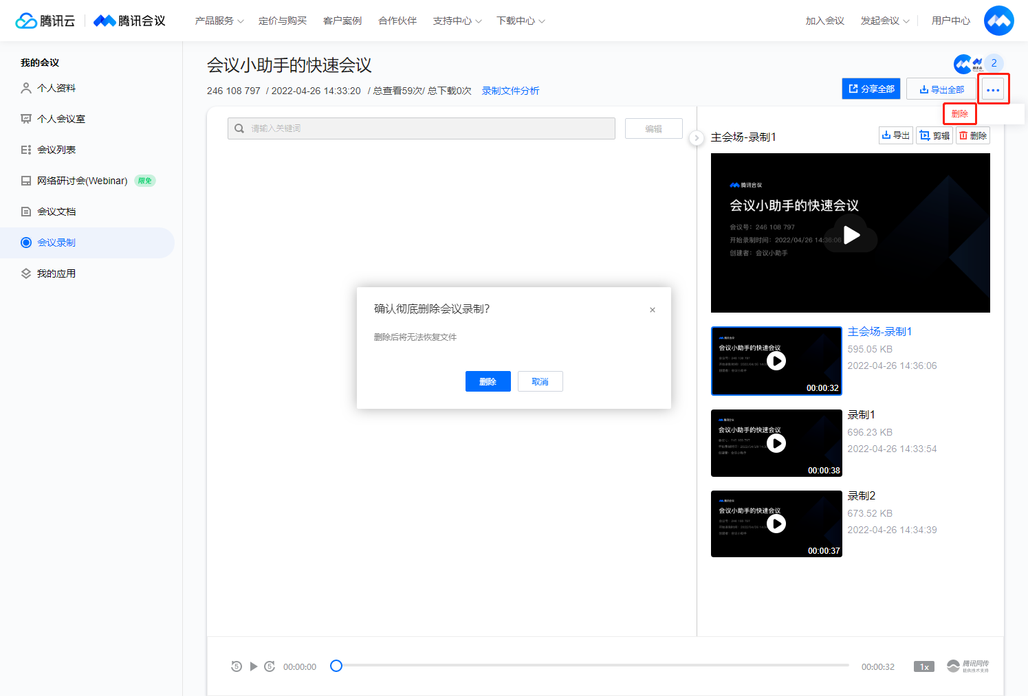Click the 录制2 title text

(x=861, y=495)
